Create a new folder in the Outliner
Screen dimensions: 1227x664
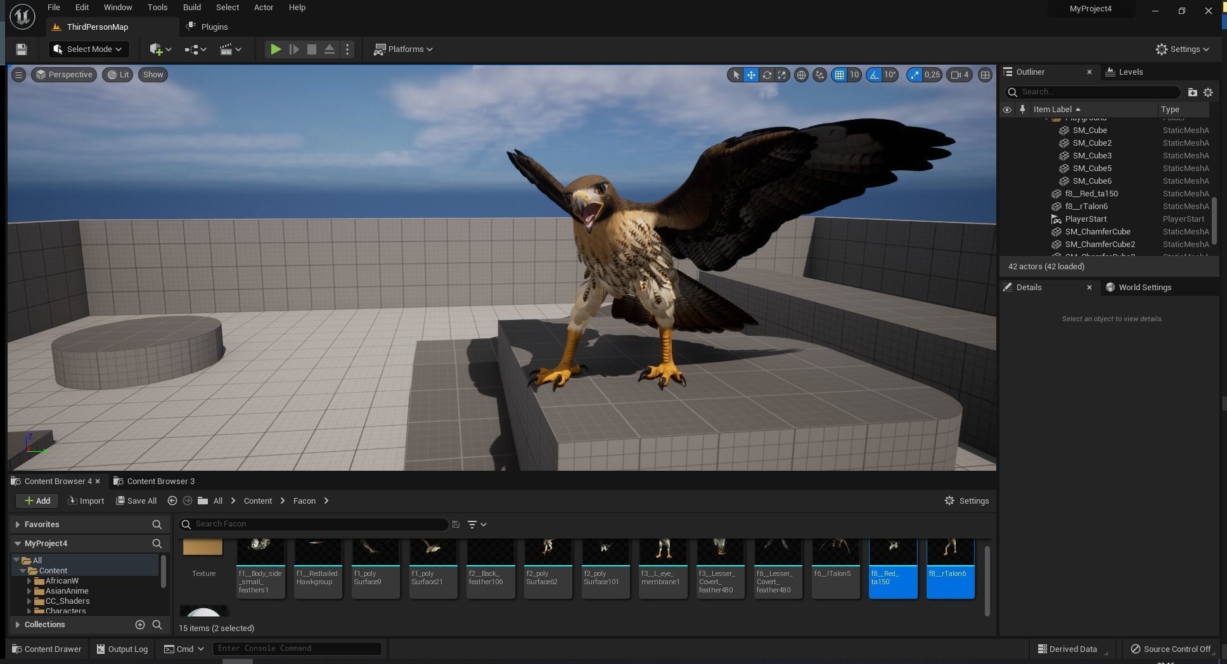(1192, 93)
